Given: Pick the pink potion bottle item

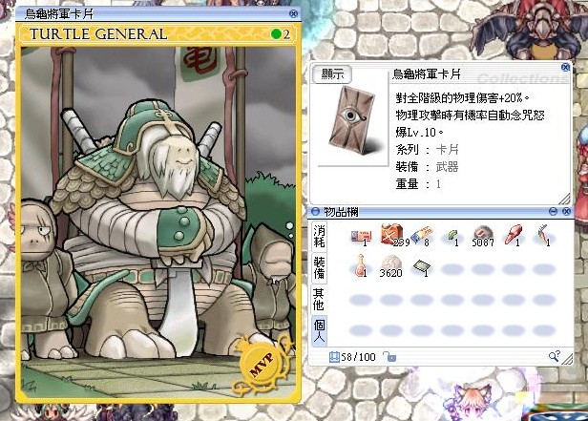Looking at the screenshot, I should (x=359, y=265).
